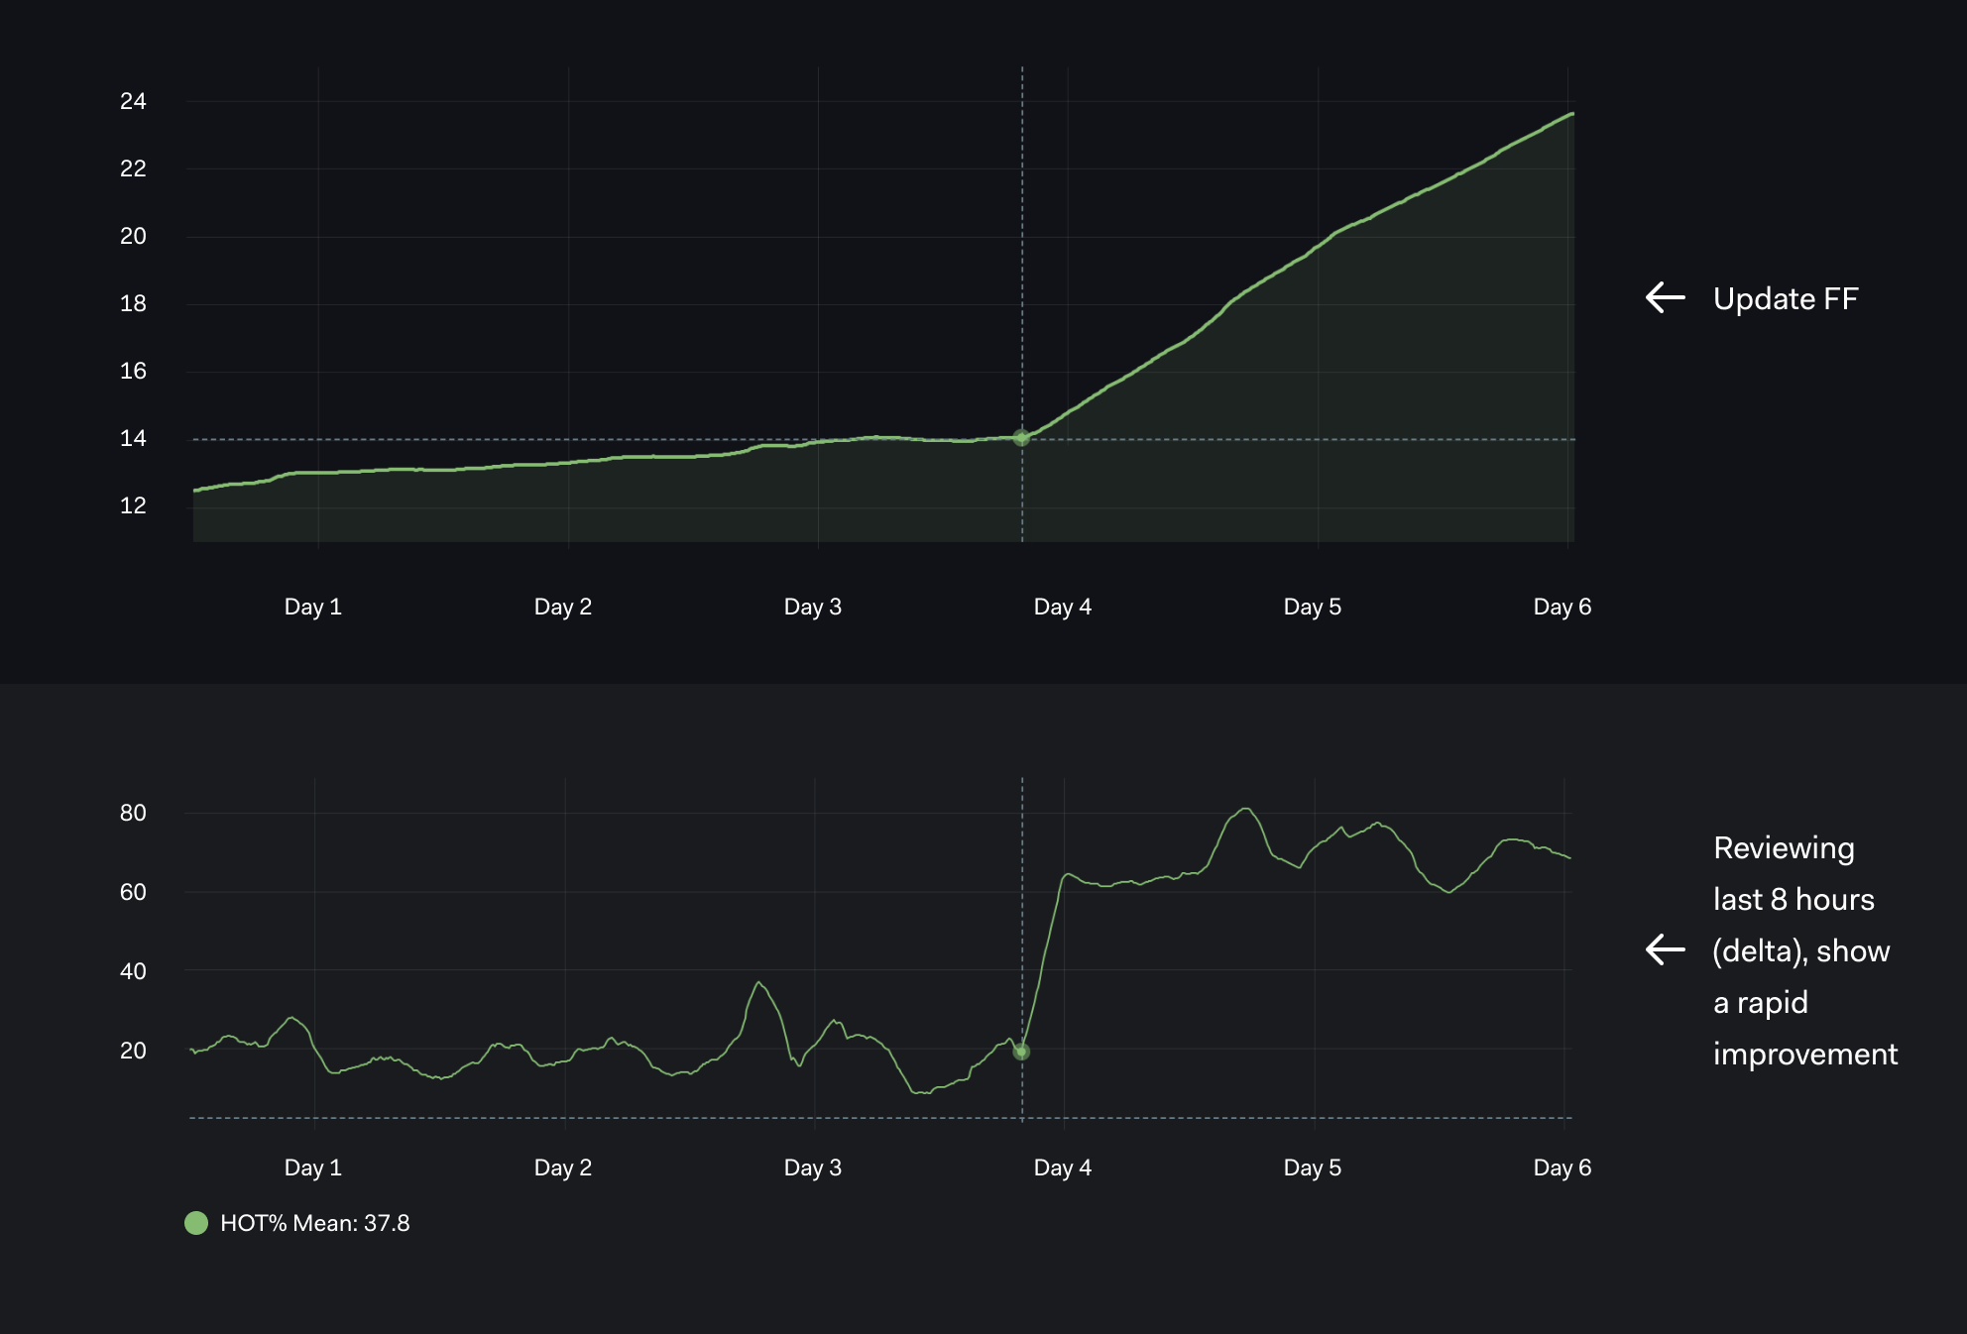This screenshot has height=1334, width=1967.
Task: Click the data point marker on bottom chart
Action: [1021, 1052]
